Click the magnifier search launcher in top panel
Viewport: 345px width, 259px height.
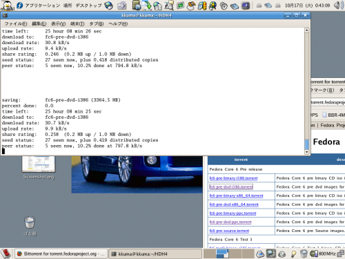(x=169, y=6)
